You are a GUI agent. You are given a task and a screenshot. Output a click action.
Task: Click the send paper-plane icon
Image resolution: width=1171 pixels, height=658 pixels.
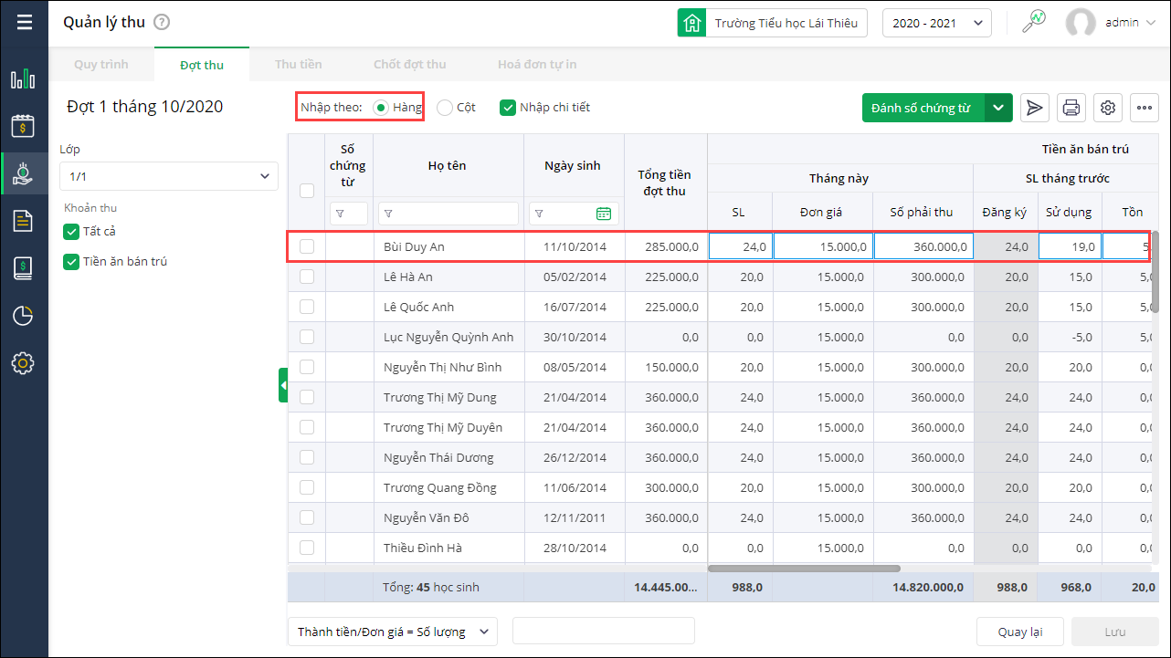pos(1034,108)
